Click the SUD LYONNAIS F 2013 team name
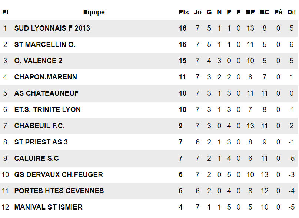 (x=52, y=28)
